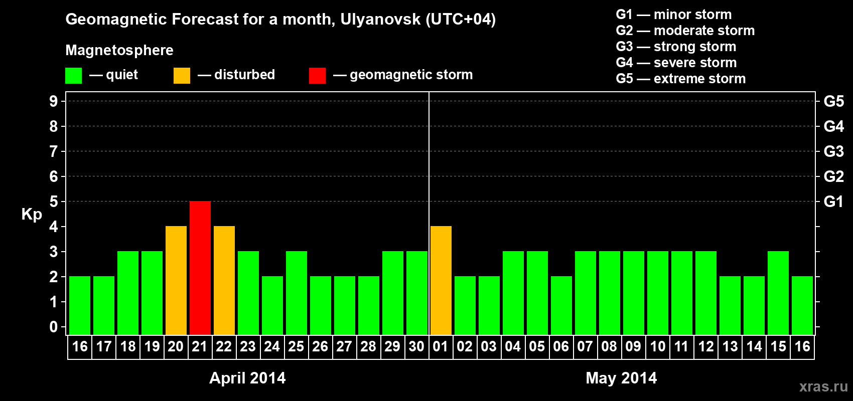The height and width of the screenshot is (401, 853).
Task: Click the G4 label on right axis
Action: (x=834, y=126)
